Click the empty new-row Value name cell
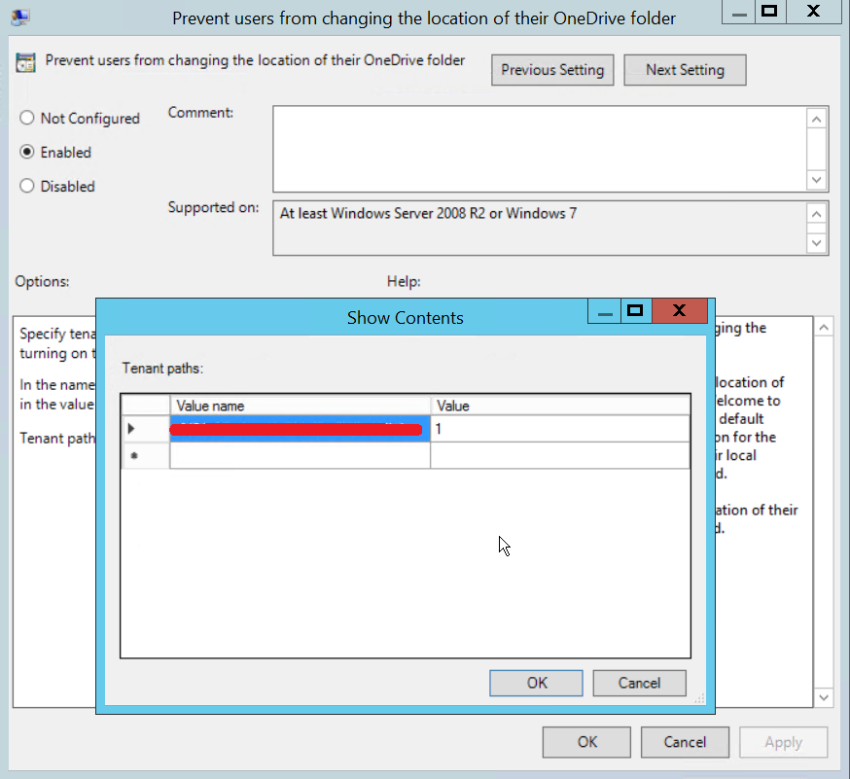The height and width of the screenshot is (779, 850). coord(300,455)
